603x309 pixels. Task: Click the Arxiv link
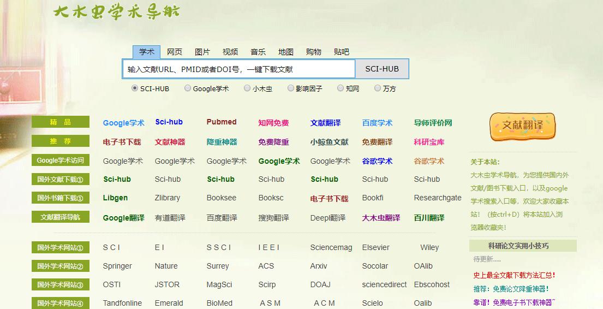(x=319, y=266)
